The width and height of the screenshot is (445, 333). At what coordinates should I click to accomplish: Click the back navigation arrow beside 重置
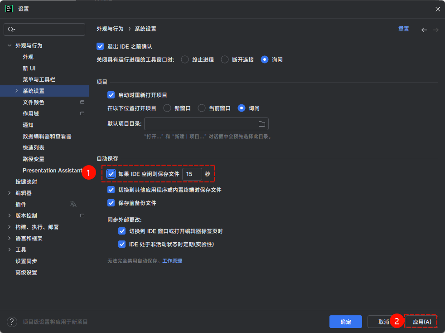point(424,29)
